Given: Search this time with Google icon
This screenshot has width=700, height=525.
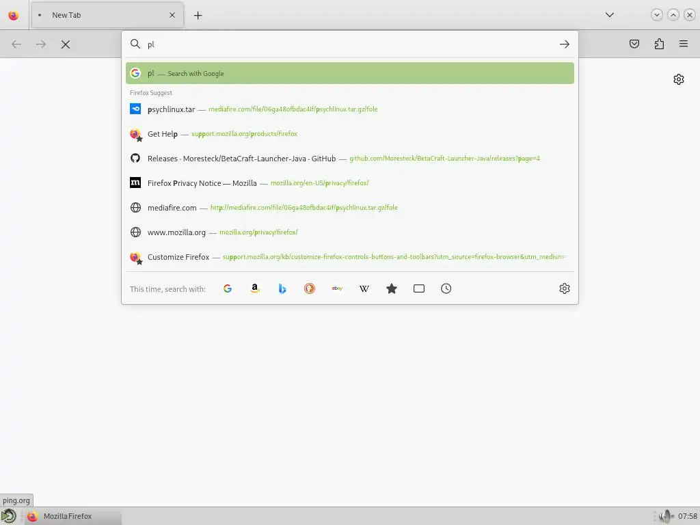Looking at the screenshot, I should [x=228, y=289].
